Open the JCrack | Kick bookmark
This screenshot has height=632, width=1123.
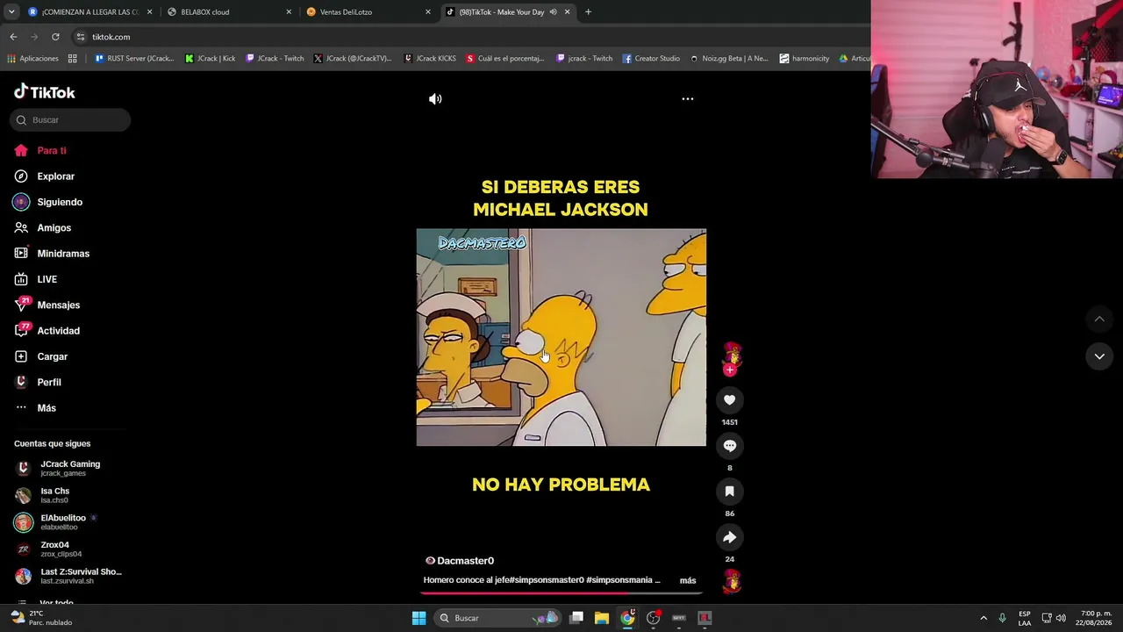[x=211, y=59]
